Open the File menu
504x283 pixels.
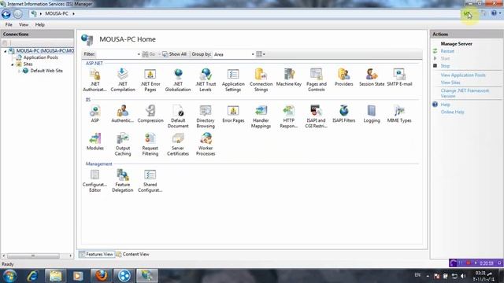point(9,24)
